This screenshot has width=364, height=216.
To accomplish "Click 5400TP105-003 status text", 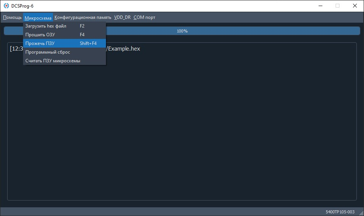I will coord(340,212).
